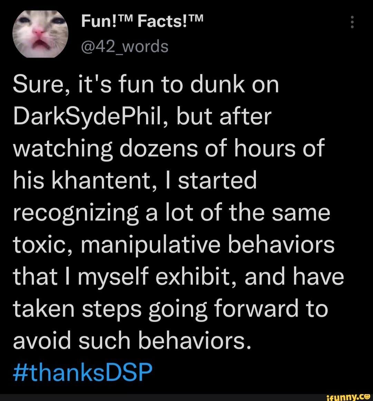Open the Fun! Facts! display name profile
The width and height of the screenshot is (373, 401).
(x=143, y=23)
